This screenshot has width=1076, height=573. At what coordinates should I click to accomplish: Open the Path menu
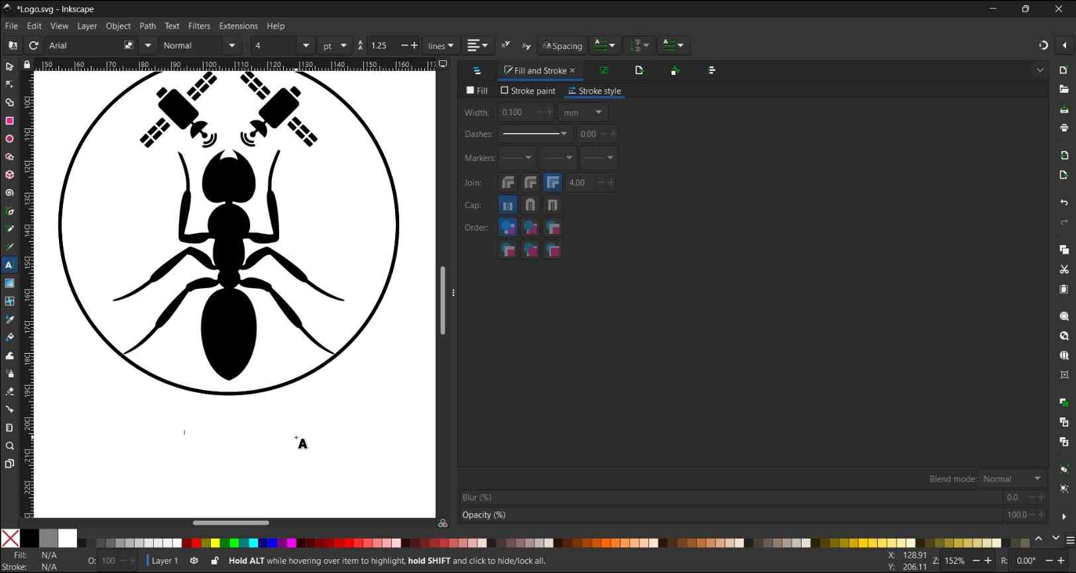click(x=147, y=26)
